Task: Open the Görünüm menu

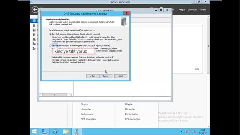Action: coord(192,10)
